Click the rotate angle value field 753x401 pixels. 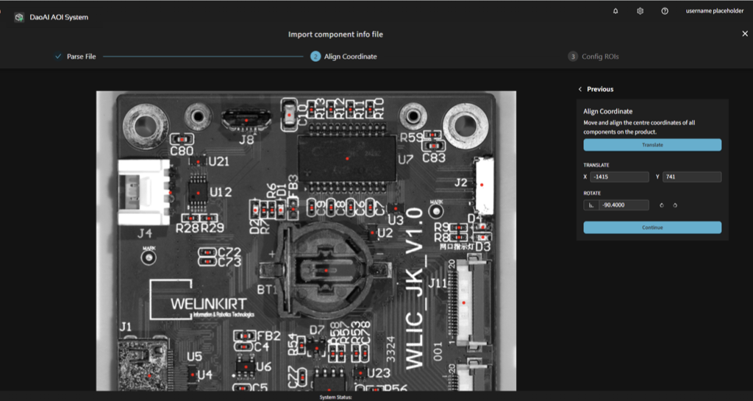624,205
